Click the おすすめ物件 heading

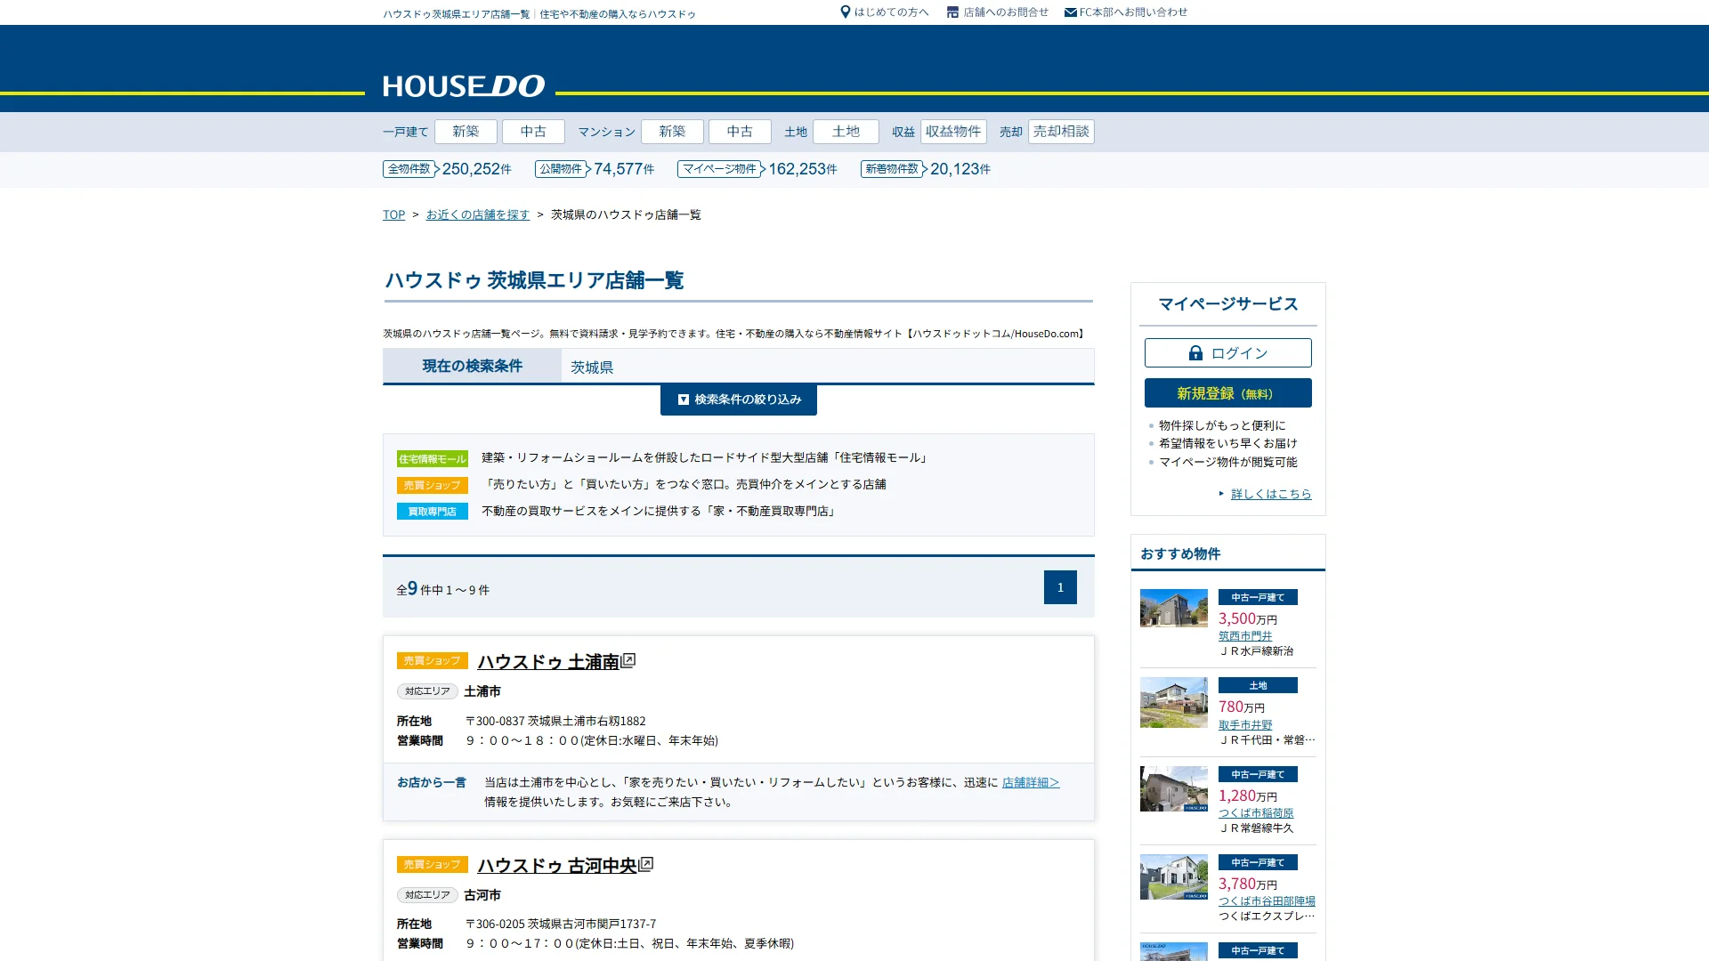tap(1180, 553)
